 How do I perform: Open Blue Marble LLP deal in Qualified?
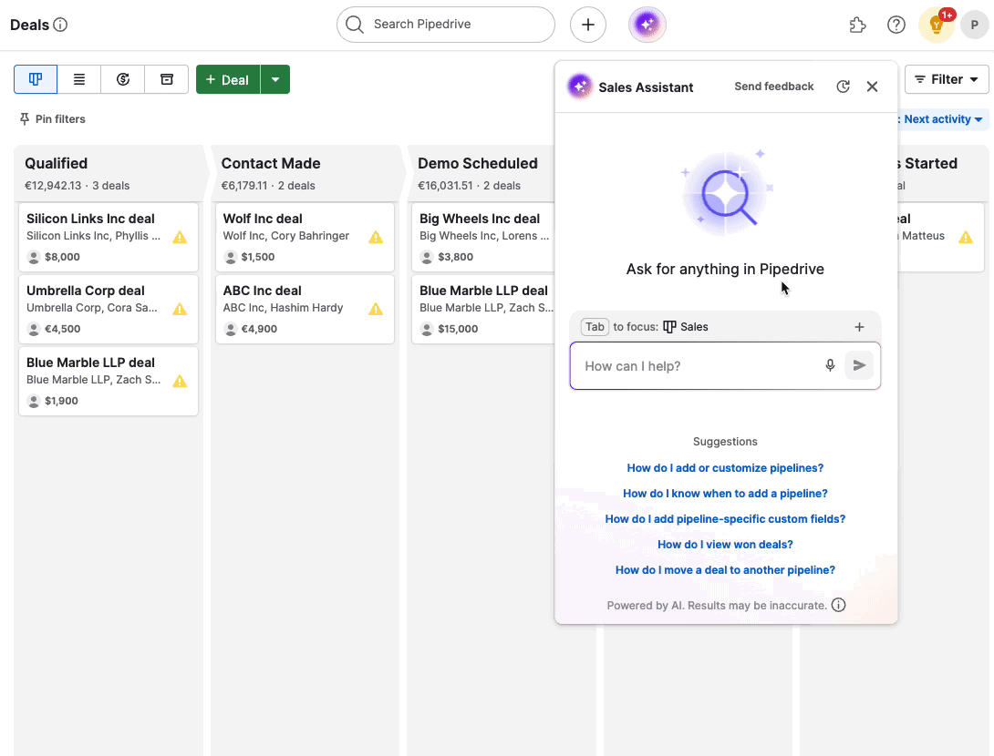(109, 381)
